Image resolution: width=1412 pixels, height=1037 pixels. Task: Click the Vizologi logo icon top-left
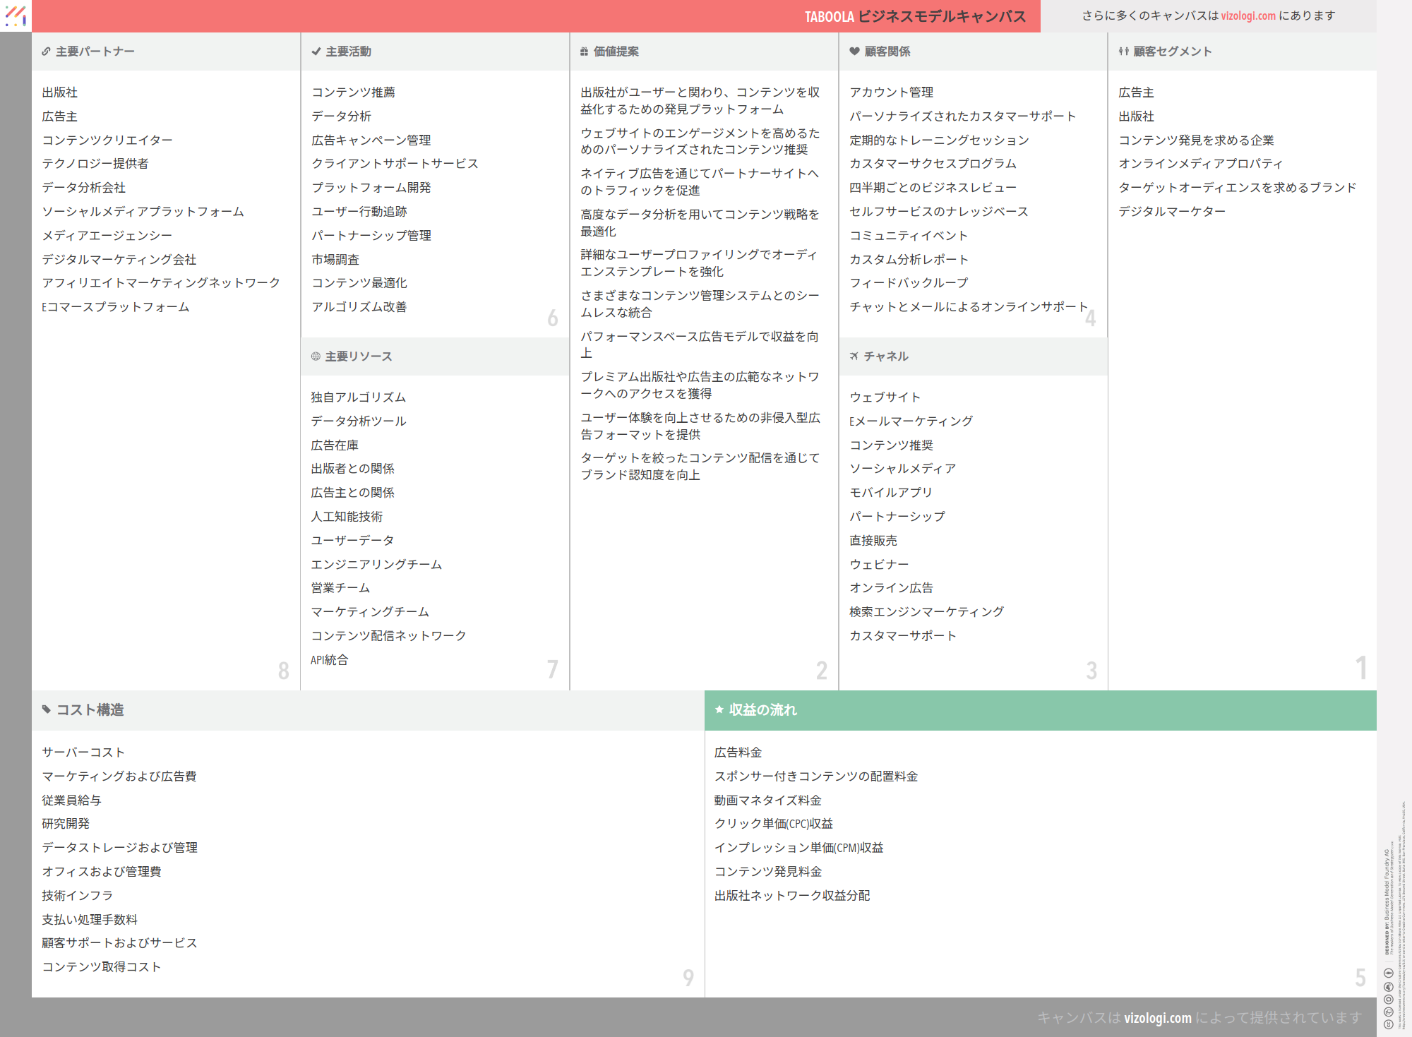(16, 16)
